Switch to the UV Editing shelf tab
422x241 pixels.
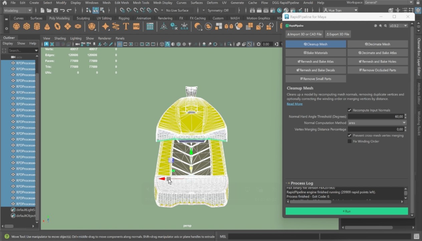(x=104, y=18)
